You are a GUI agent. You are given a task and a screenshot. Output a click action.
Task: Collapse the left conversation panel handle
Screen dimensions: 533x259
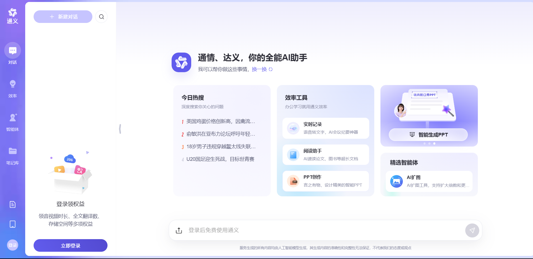120,129
